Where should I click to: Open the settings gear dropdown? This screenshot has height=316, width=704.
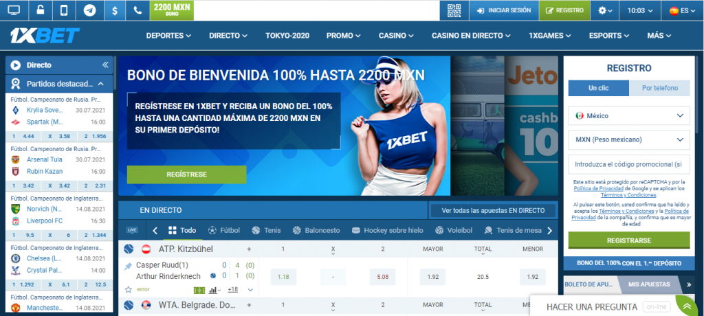[x=605, y=10]
